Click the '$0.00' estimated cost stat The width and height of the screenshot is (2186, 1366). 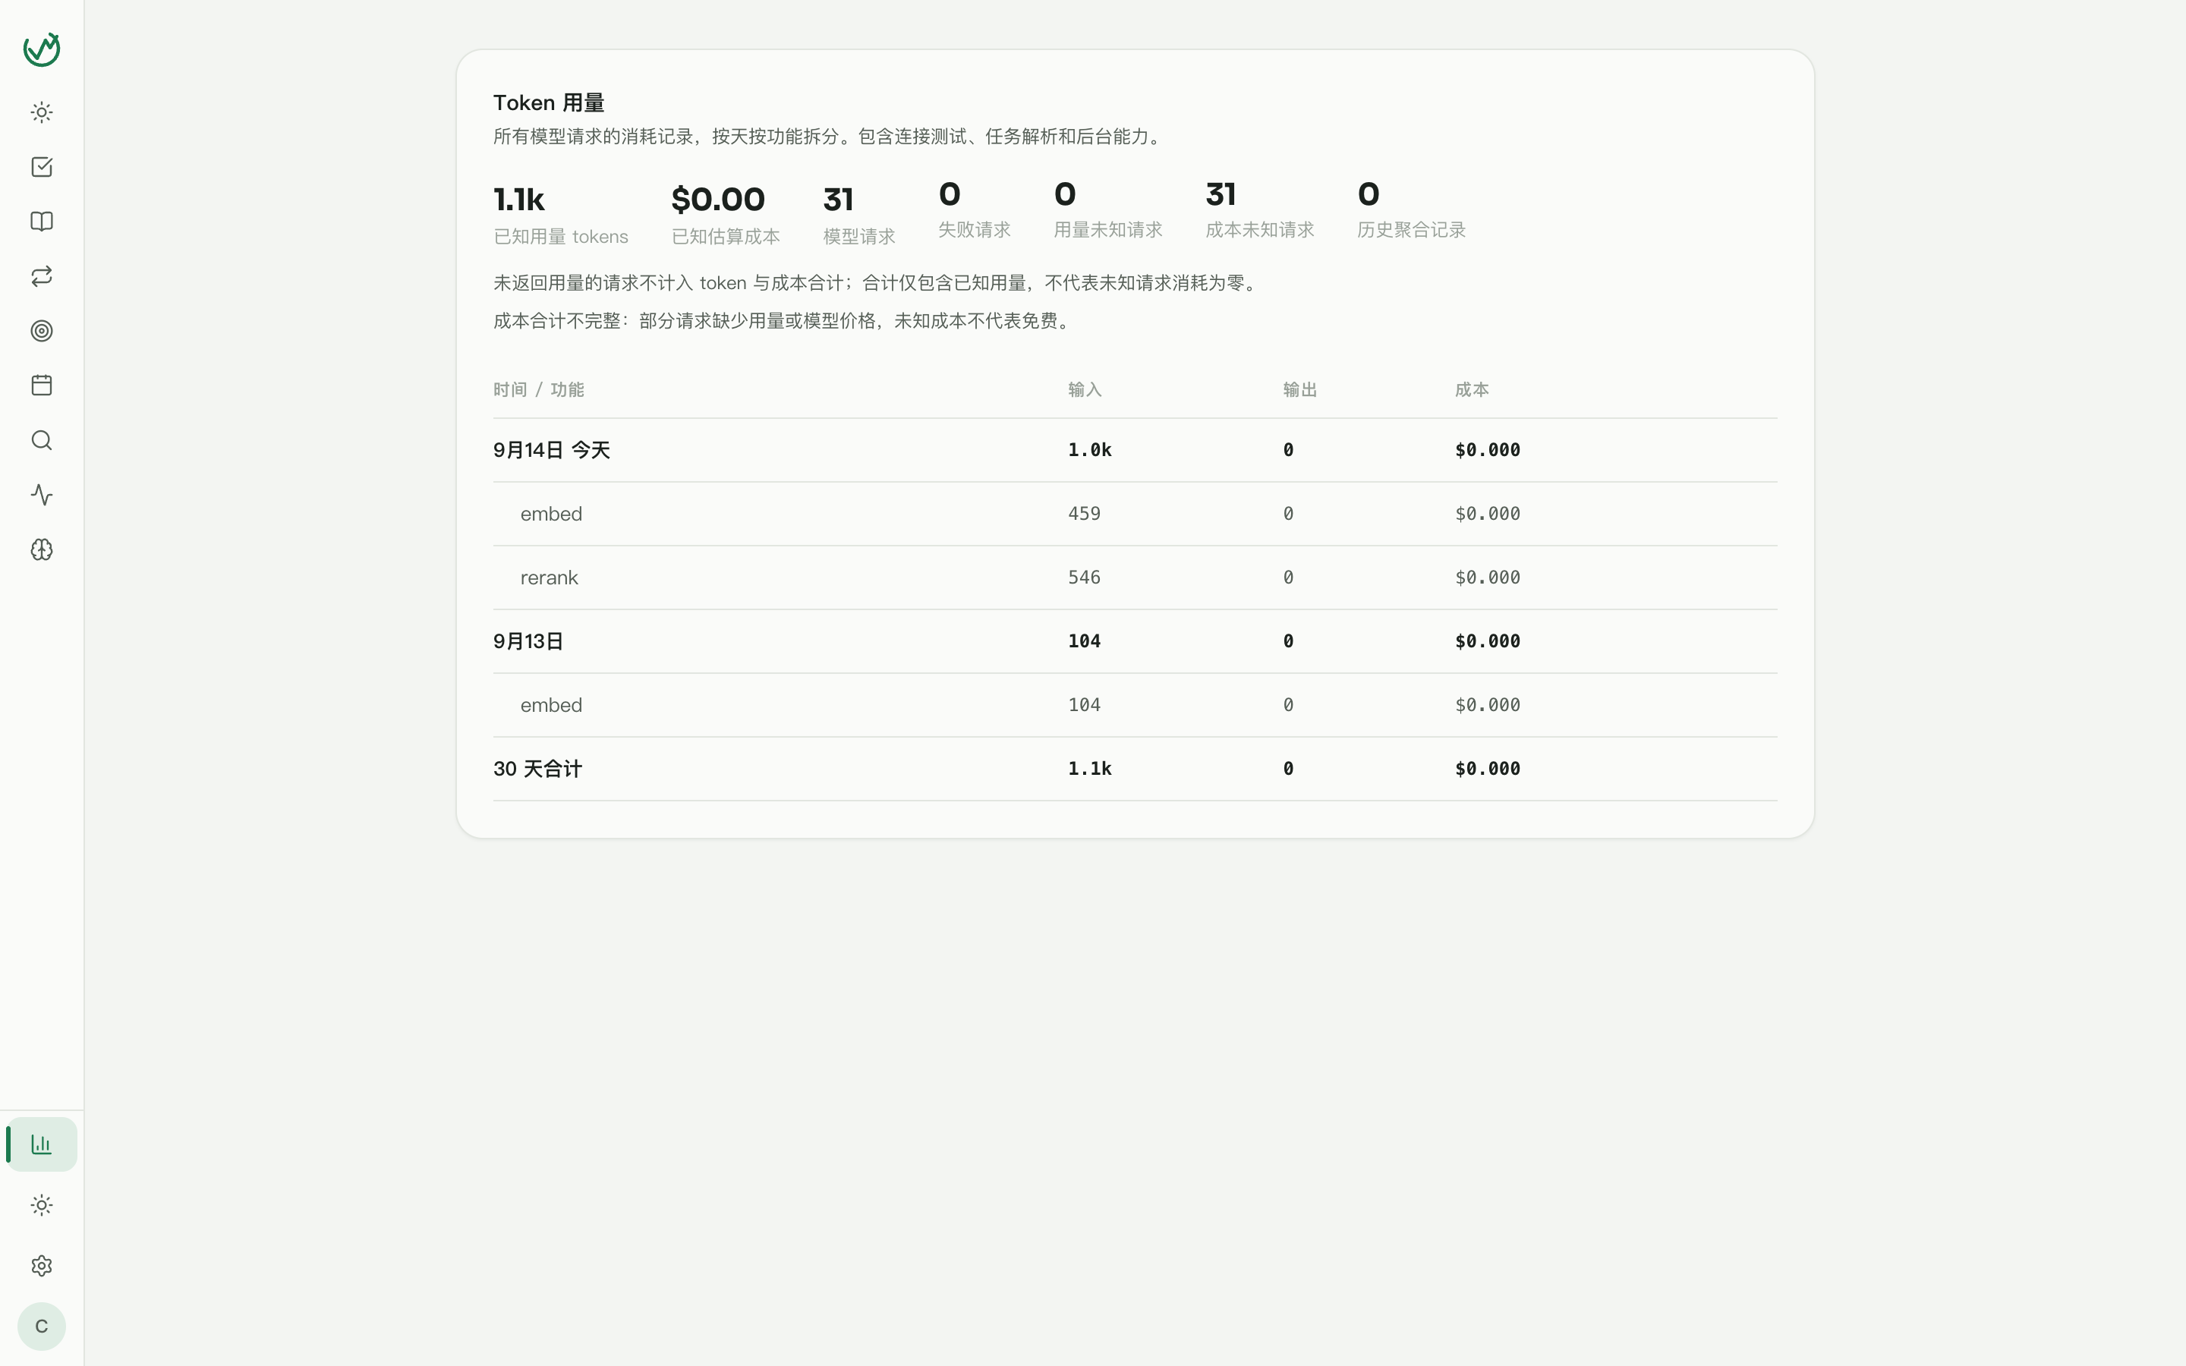tap(718, 200)
